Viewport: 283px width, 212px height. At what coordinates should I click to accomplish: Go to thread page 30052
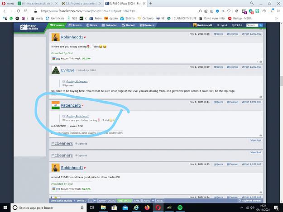tap(137, 201)
